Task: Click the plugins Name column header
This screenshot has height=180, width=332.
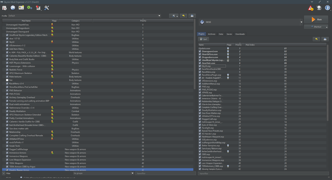Action: click(x=212, y=45)
